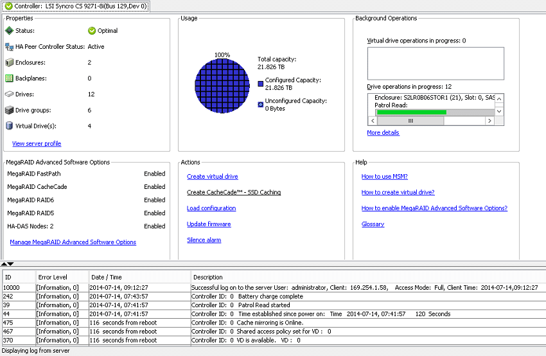Click the horizontal scrollbar thumb in drive operations
This screenshot has width=546, height=356.
tap(410, 121)
